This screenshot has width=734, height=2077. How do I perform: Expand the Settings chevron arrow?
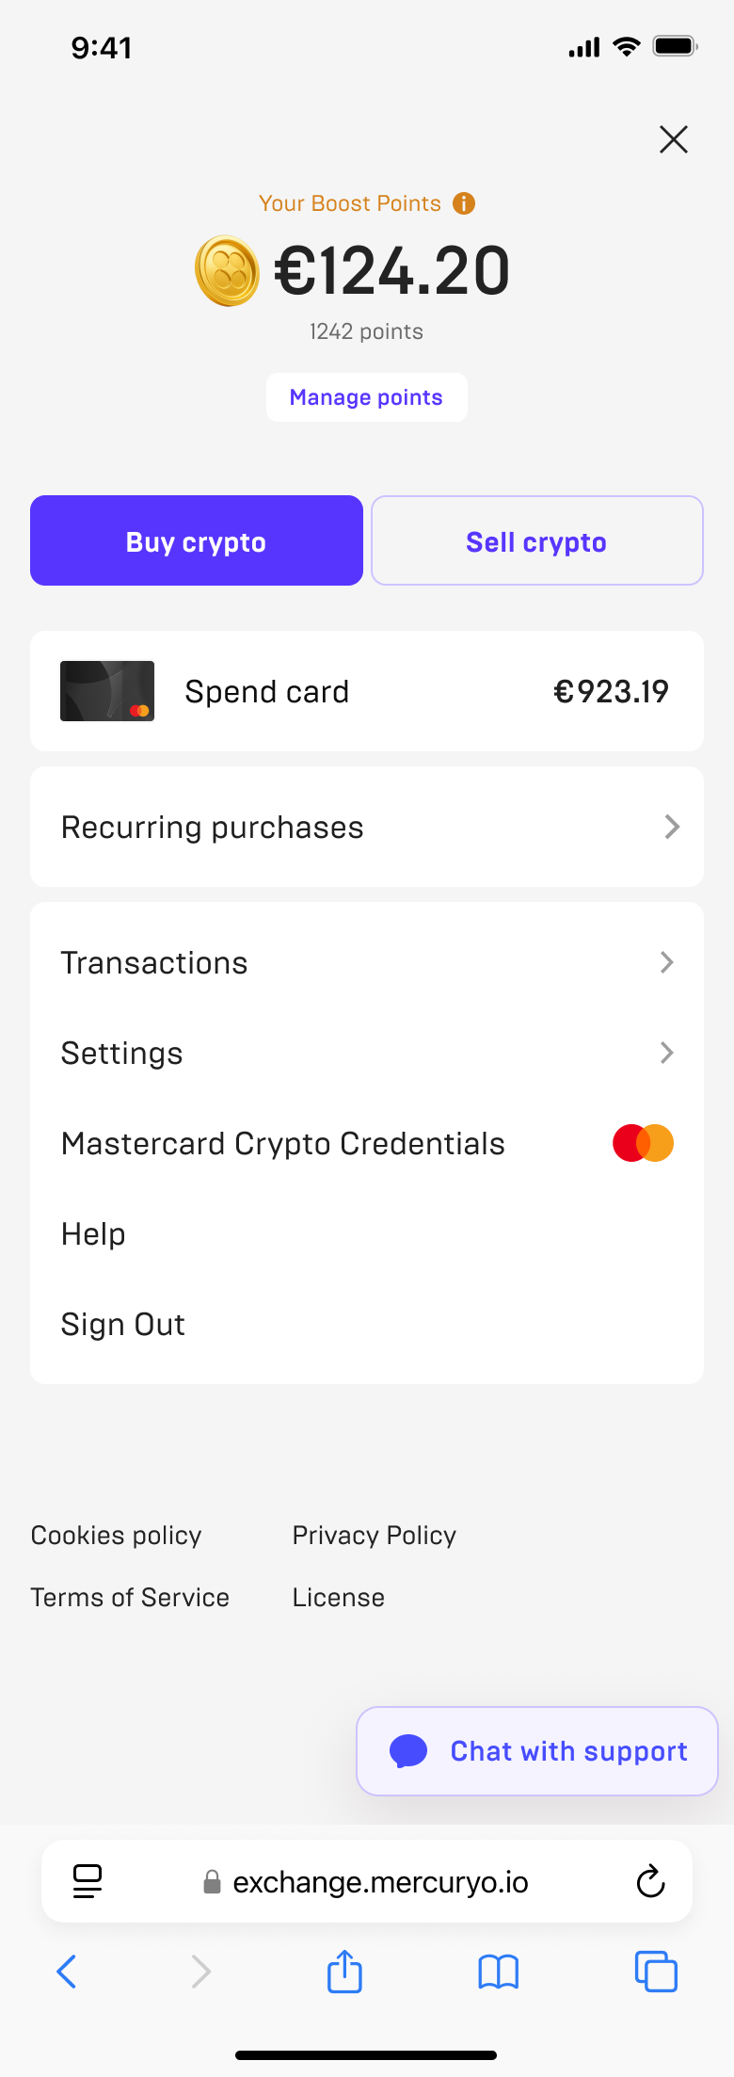pyautogui.click(x=667, y=1053)
